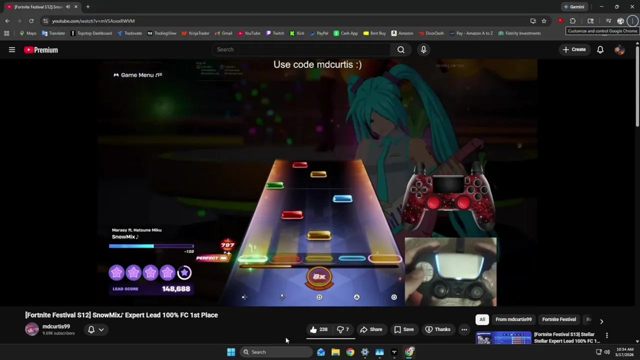Dislike the video with thumbs down

click(343, 329)
